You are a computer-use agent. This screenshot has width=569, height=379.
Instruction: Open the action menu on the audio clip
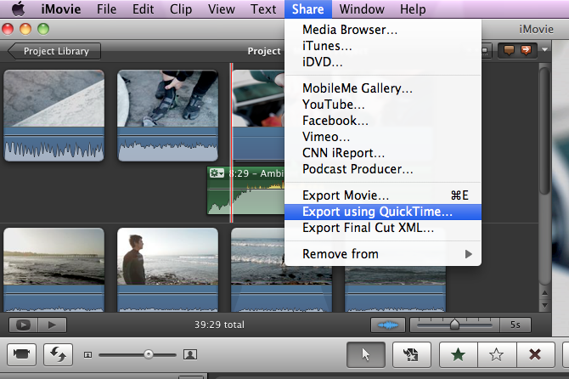[x=217, y=173]
